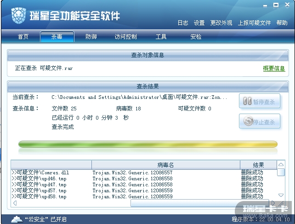This screenshot has width=295, height=224.
Task: Select the row 可疑文件\upd58.tmp
Action: (x=144, y=196)
